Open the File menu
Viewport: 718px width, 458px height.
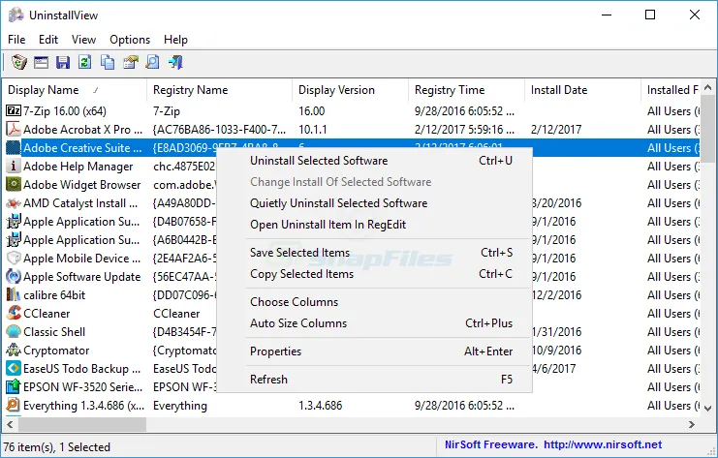pos(16,40)
